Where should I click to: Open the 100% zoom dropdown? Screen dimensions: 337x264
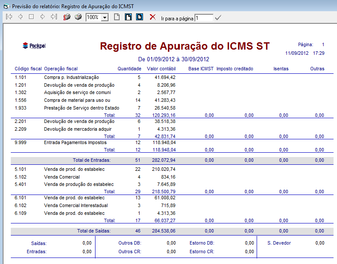point(105,18)
